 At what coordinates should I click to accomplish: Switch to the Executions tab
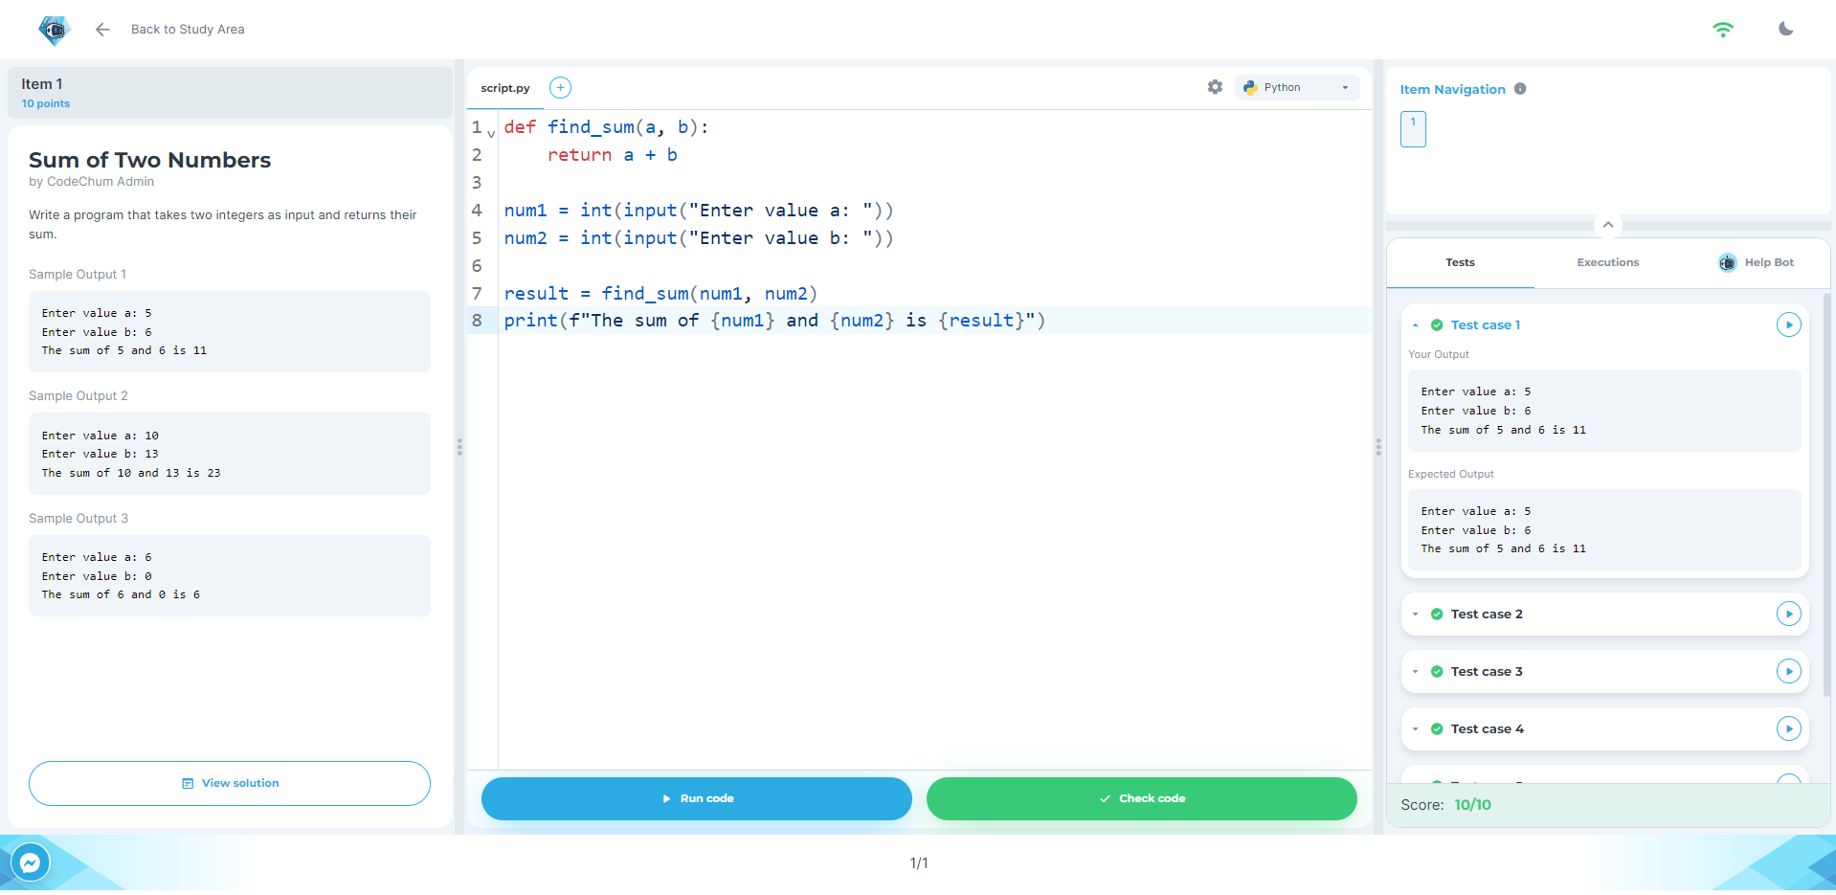coord(1607,262)
